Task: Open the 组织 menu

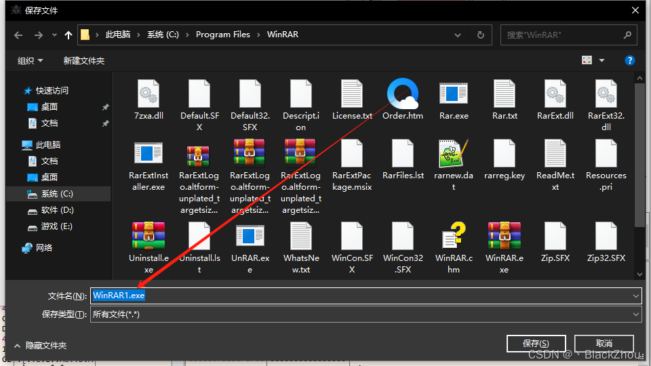Action: click(30, 60)
